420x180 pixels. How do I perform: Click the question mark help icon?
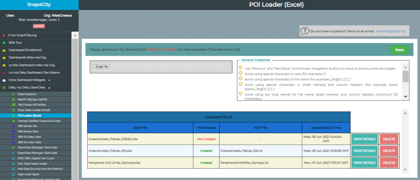click(305, 31)
